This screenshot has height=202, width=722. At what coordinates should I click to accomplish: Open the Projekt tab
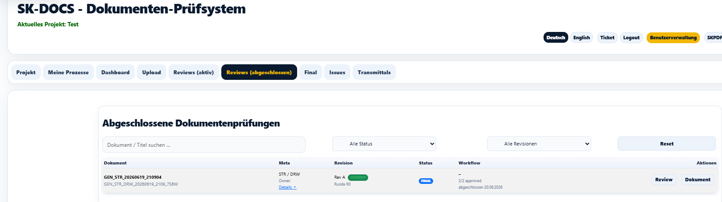pyautogui.click(x=26, y=73)
